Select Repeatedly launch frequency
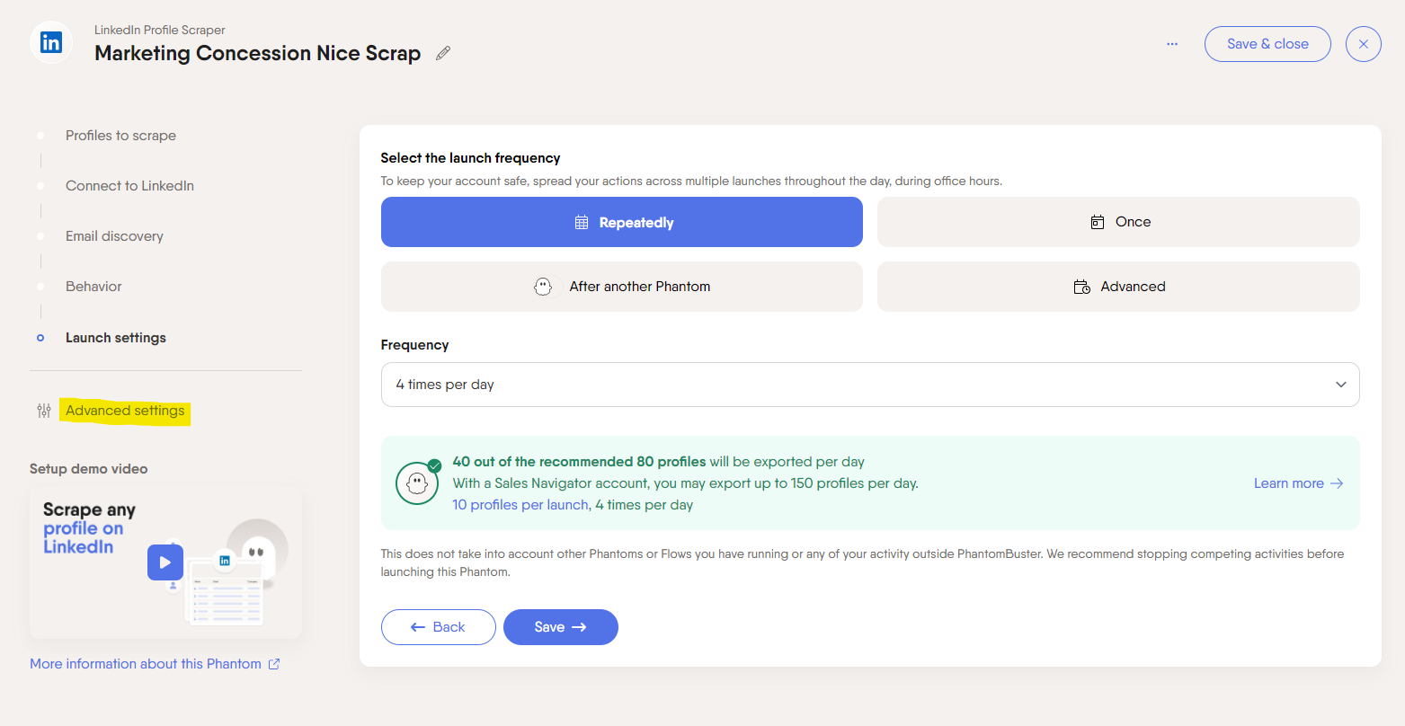1405x726 pixels. coord(622,222)
